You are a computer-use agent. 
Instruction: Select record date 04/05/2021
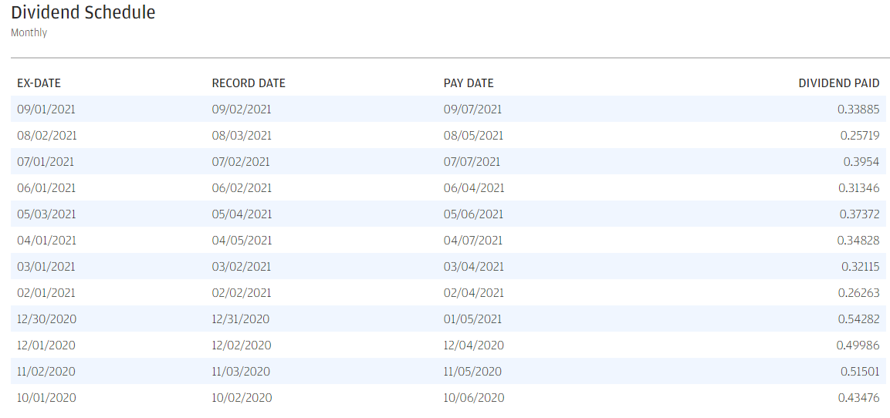pyautogui.click(x=242, y=241)
